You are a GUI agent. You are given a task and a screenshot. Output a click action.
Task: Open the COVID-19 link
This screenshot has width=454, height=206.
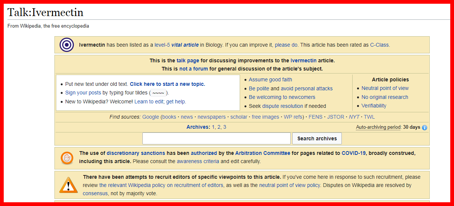pos(354,153)
